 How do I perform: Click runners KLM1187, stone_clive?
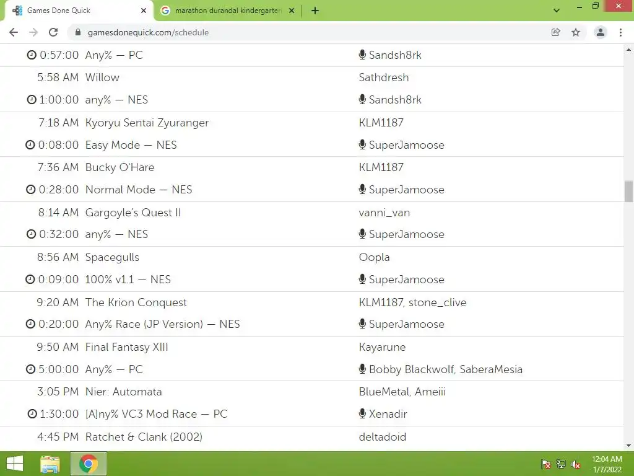412,302
